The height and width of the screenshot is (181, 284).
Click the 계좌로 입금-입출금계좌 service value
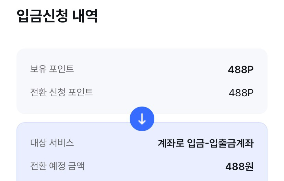click(205, 143)
